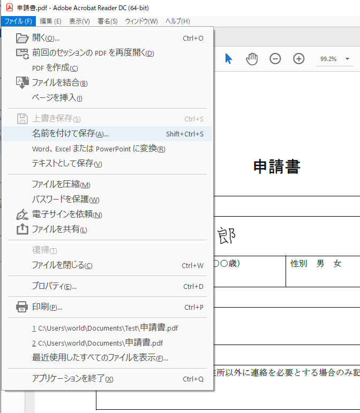This screenshot has height=413, width=360.
Task: Click the open folder icon beside 開く
Action: coord(22,38)
